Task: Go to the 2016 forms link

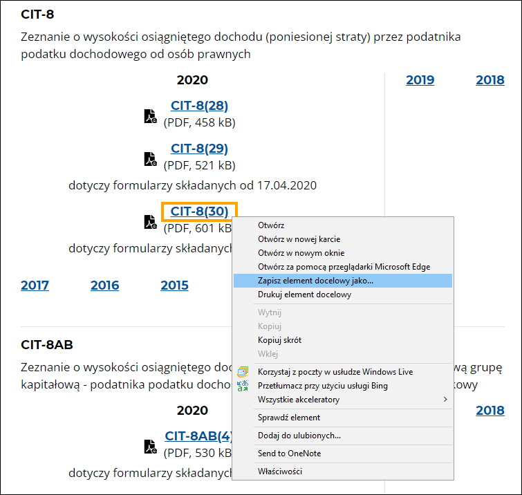Action: point(104,286)
